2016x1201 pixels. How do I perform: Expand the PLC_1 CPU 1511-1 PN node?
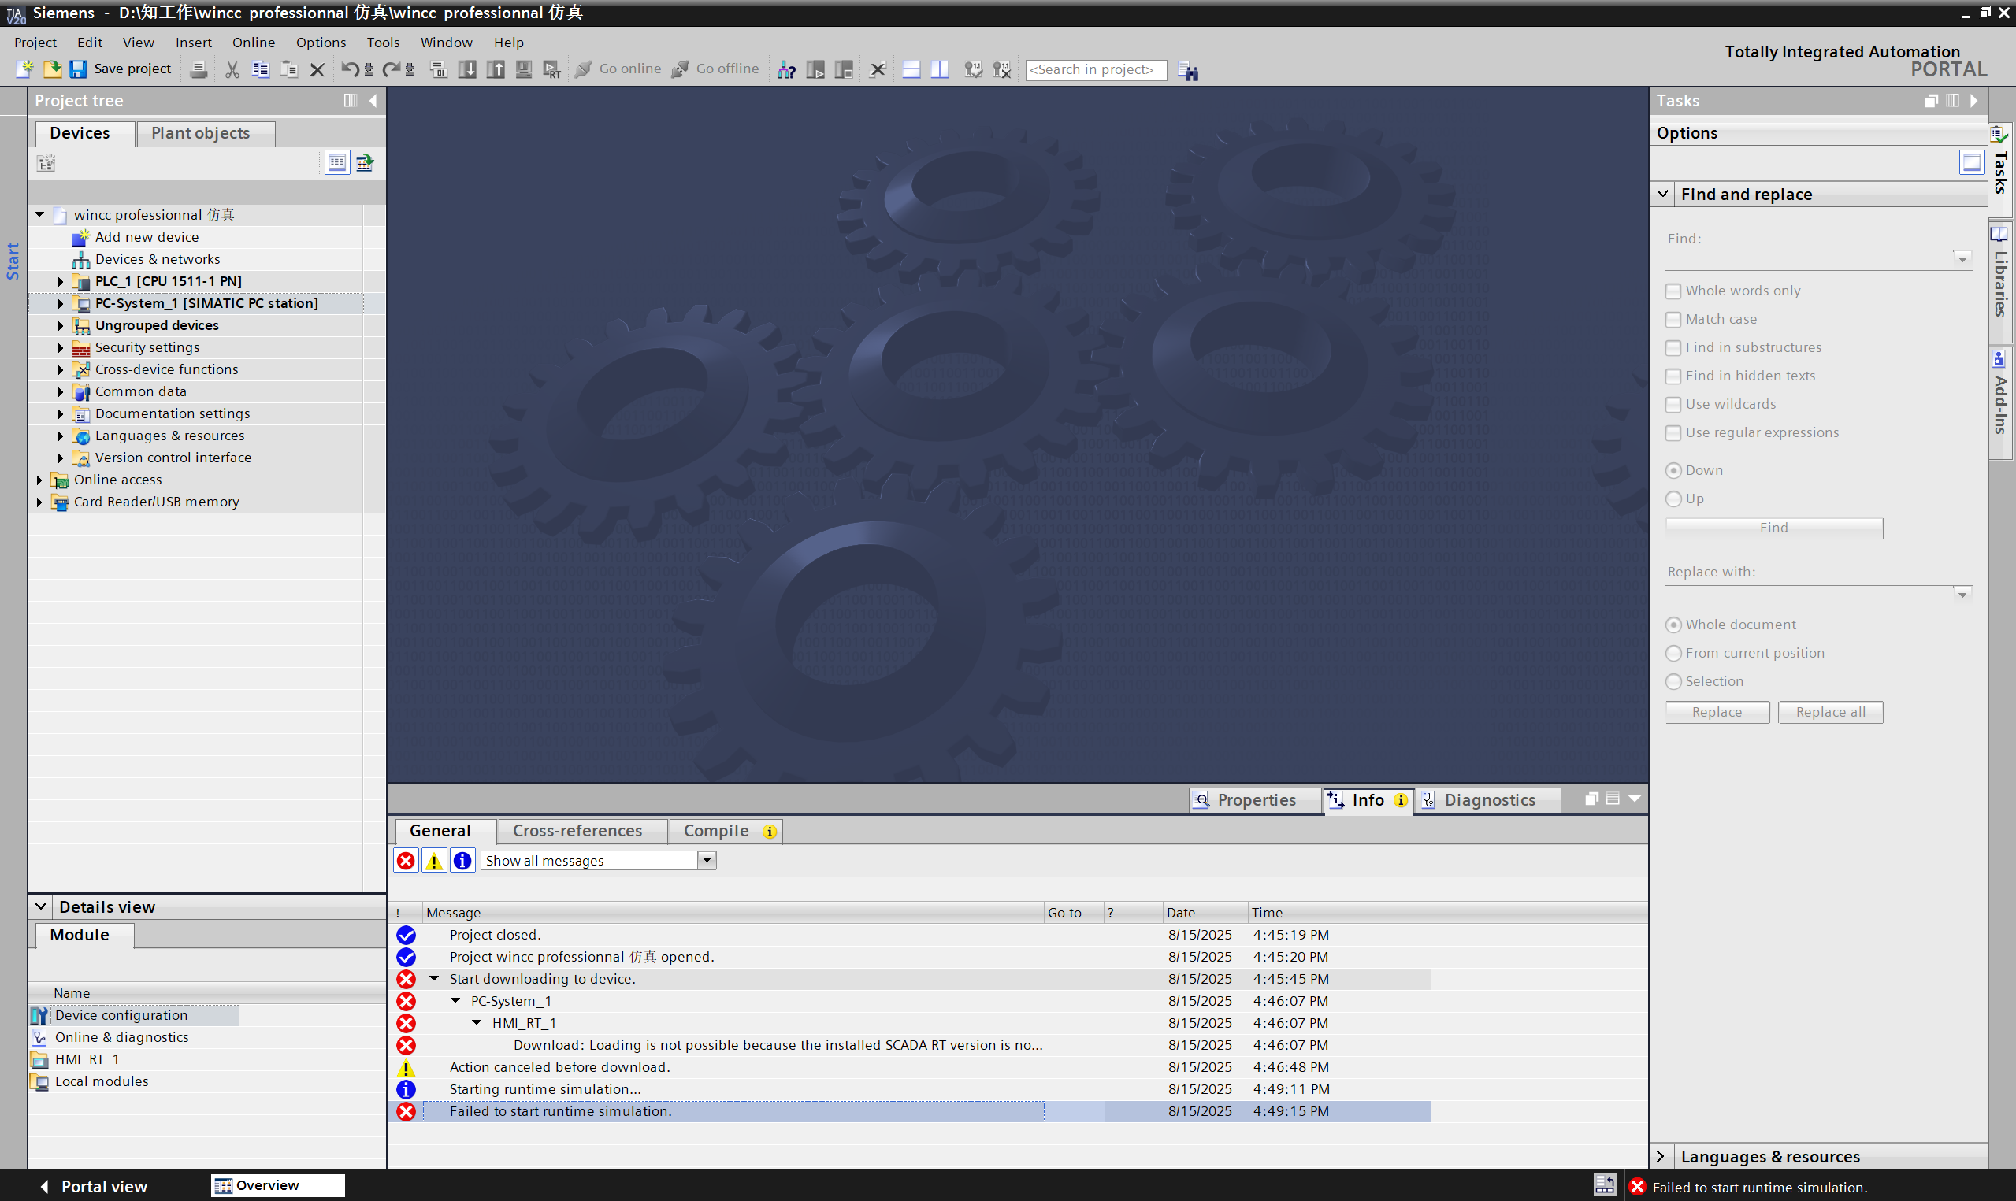coord(61,281)
